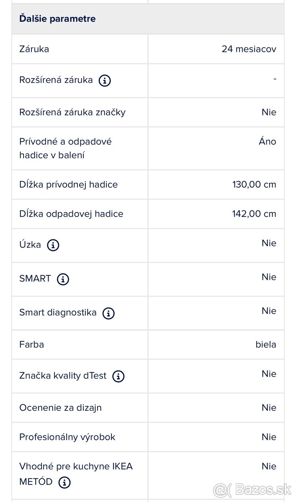Select the Nie value in SMART row
296x502 pixels.
pos(269,277)
